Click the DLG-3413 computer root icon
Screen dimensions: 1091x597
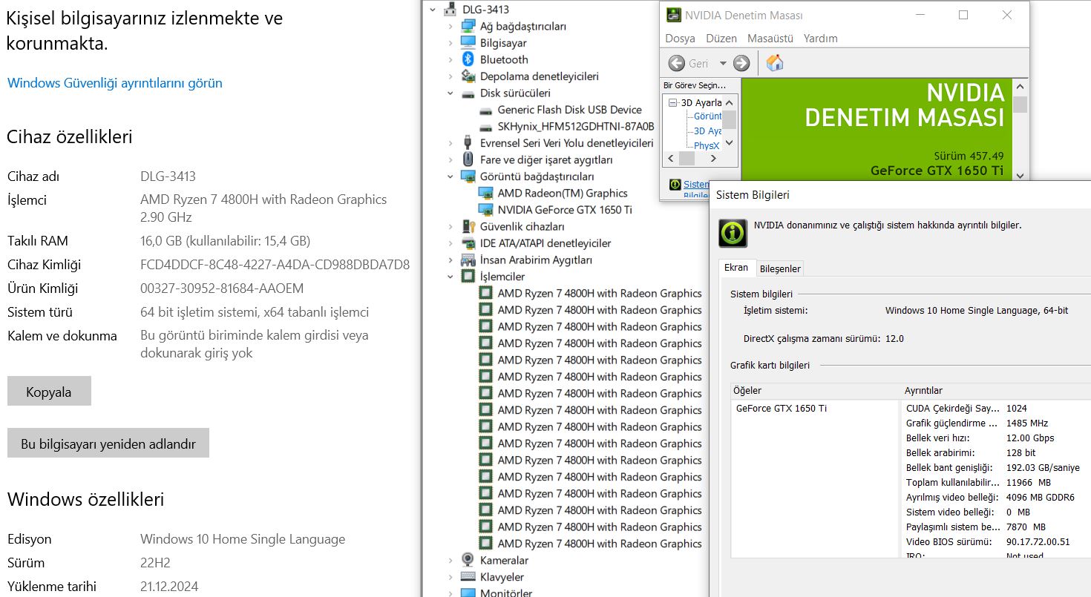tap(450, 10)
